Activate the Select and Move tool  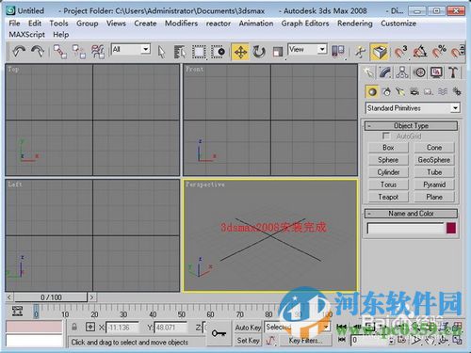(240, 52)
